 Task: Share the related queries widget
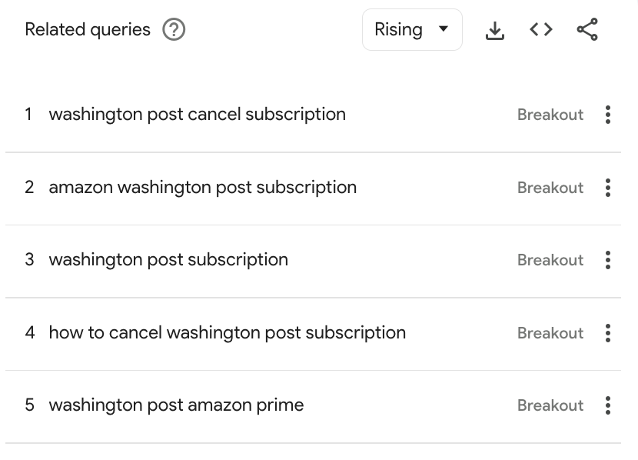tap(587, 30)
